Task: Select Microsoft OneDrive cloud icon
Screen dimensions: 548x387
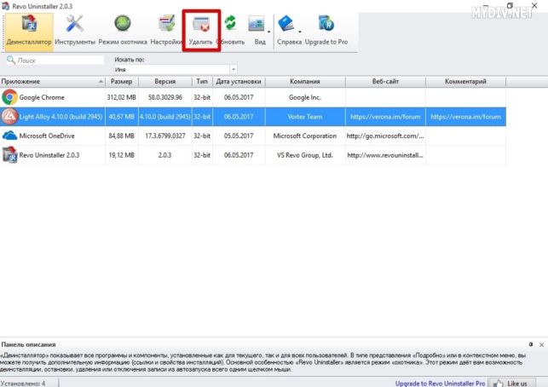Action: [9, 136]
